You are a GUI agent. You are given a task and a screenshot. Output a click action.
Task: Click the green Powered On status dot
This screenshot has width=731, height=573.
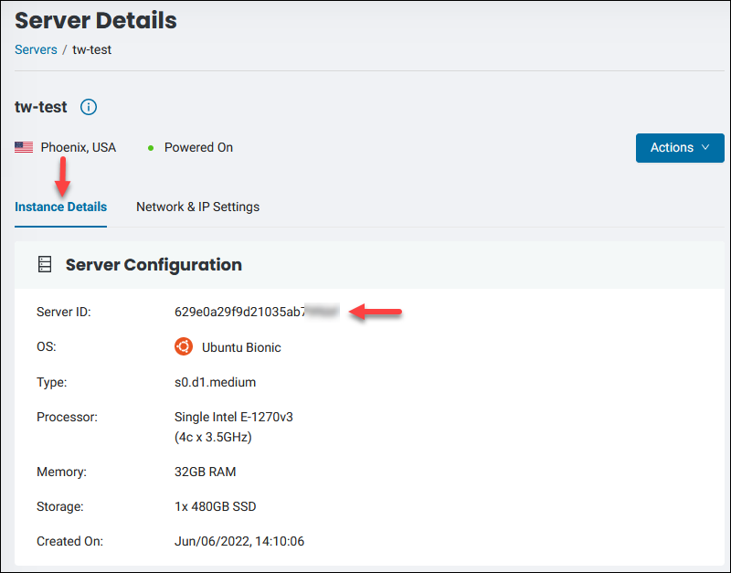point(151,148)
